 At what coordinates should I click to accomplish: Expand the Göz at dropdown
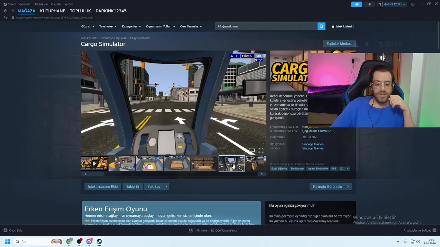tap(87, 26)
